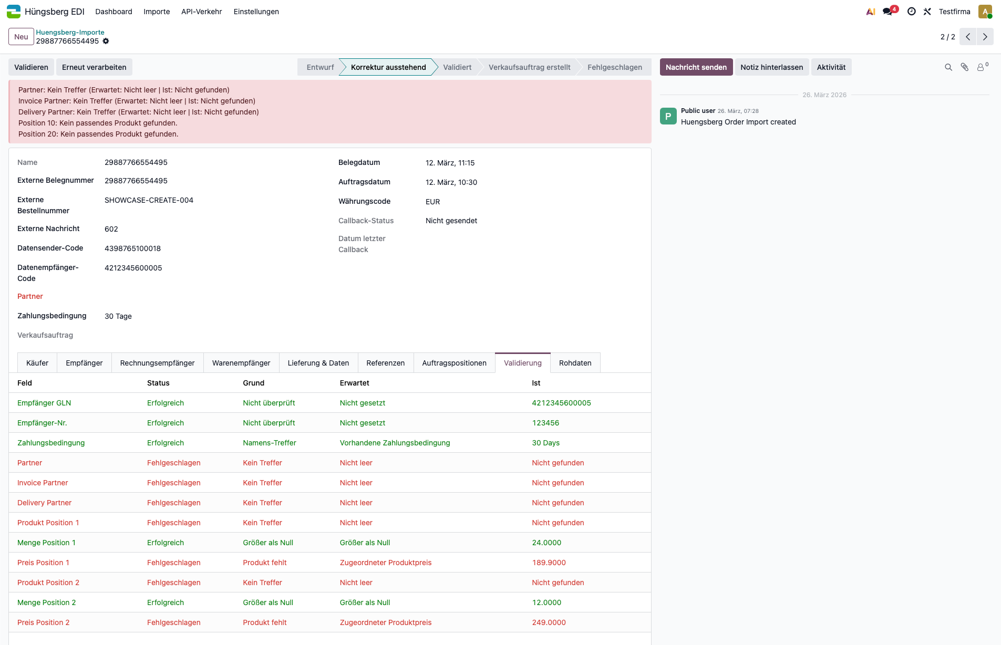The width and height of the screenshot is (1001, 645).
Task: Click the gear icon next to record number
Action: (106, 41)
